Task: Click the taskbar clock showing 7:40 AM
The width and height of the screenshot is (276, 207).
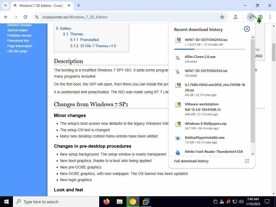Action: [x=253, y=202]
